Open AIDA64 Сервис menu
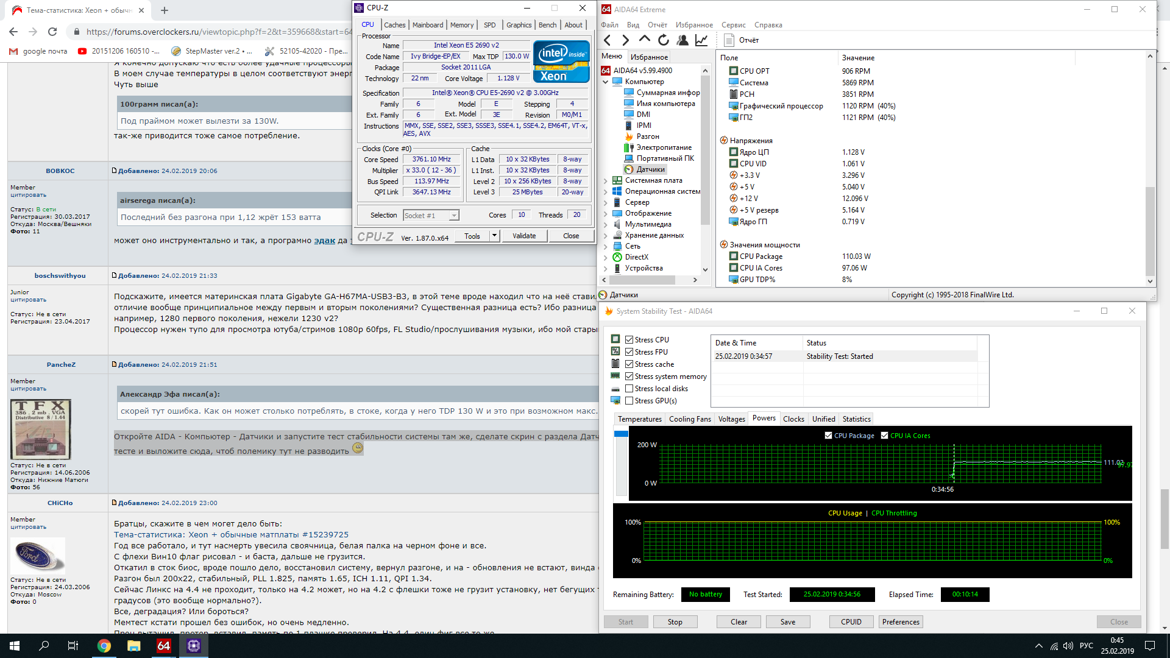 coord(734,25)
